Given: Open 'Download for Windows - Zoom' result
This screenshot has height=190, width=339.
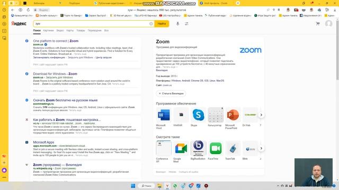Looking at the screenshot, I should click(55, 74).
